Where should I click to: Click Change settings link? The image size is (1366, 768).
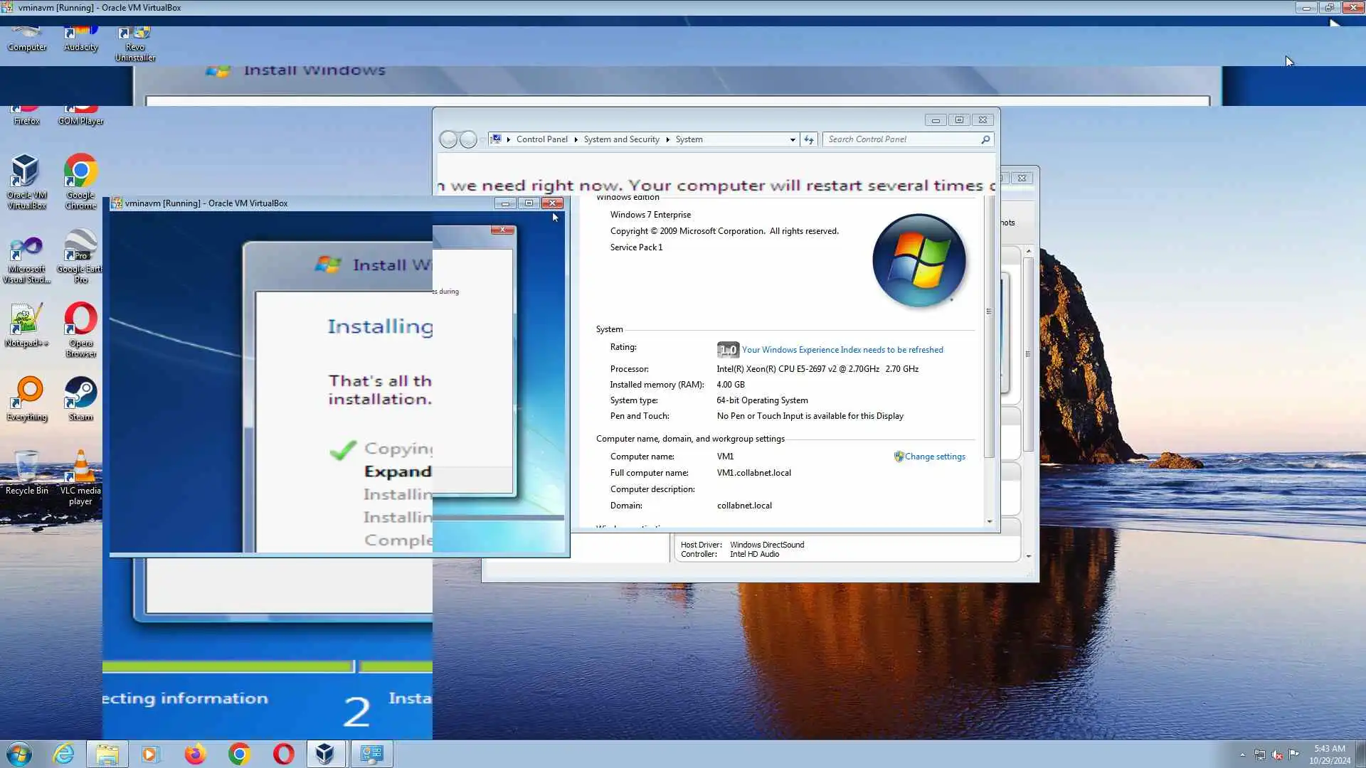click(934, 457)
